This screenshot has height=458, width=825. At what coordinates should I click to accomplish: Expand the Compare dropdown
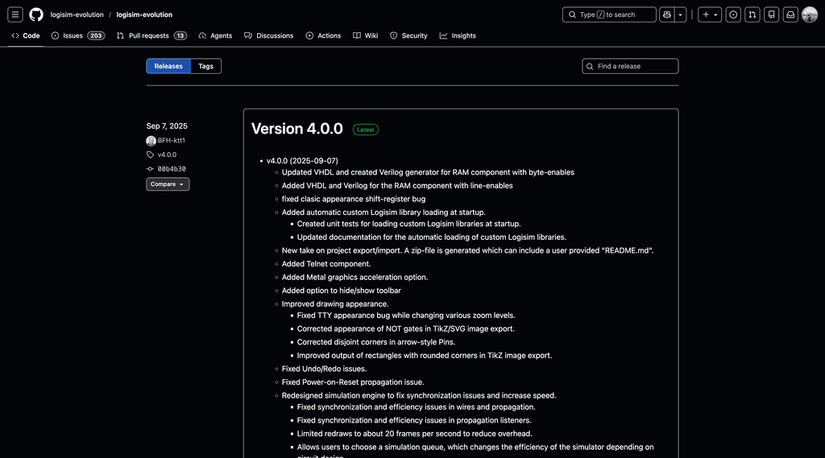pos(168,184)
